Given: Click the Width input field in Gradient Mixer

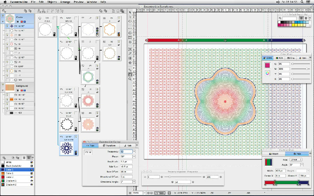Looking at the screenshot, I should click(281, 171).
